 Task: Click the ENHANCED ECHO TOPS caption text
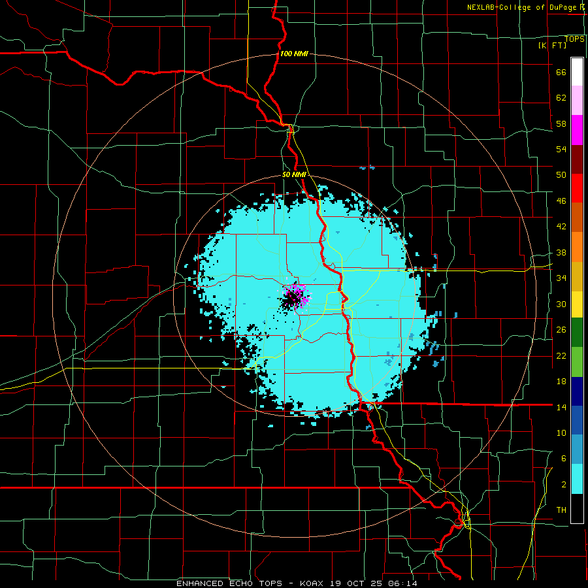pyautogui.click(x=229, y=583)
